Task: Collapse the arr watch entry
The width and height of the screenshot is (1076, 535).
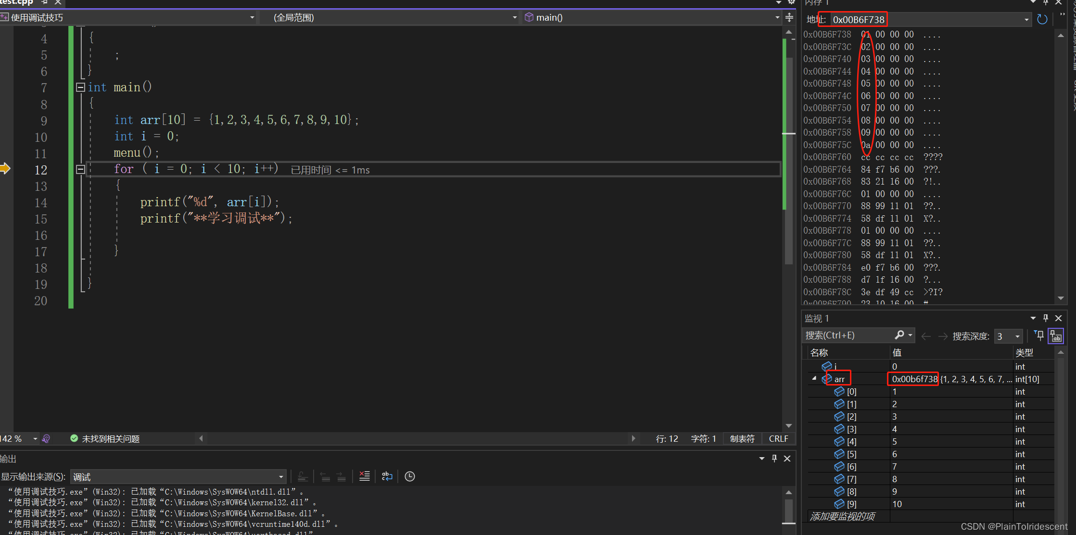Action: coord(814,379)
